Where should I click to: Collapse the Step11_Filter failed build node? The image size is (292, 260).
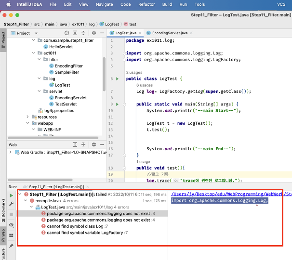20,195
